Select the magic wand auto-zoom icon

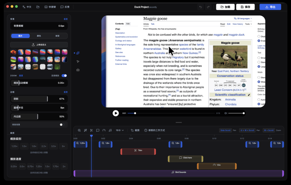(x=85, y=130)
